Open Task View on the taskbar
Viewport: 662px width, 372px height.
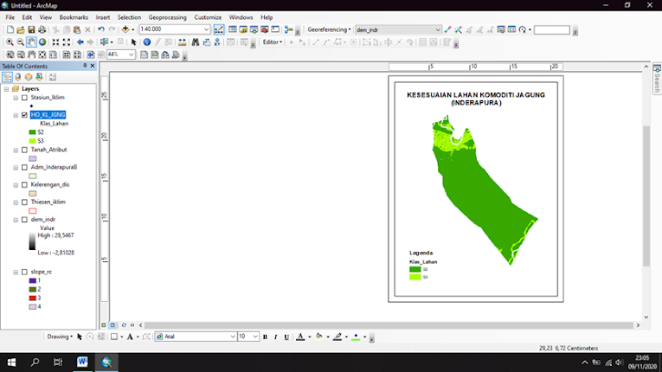58,362
